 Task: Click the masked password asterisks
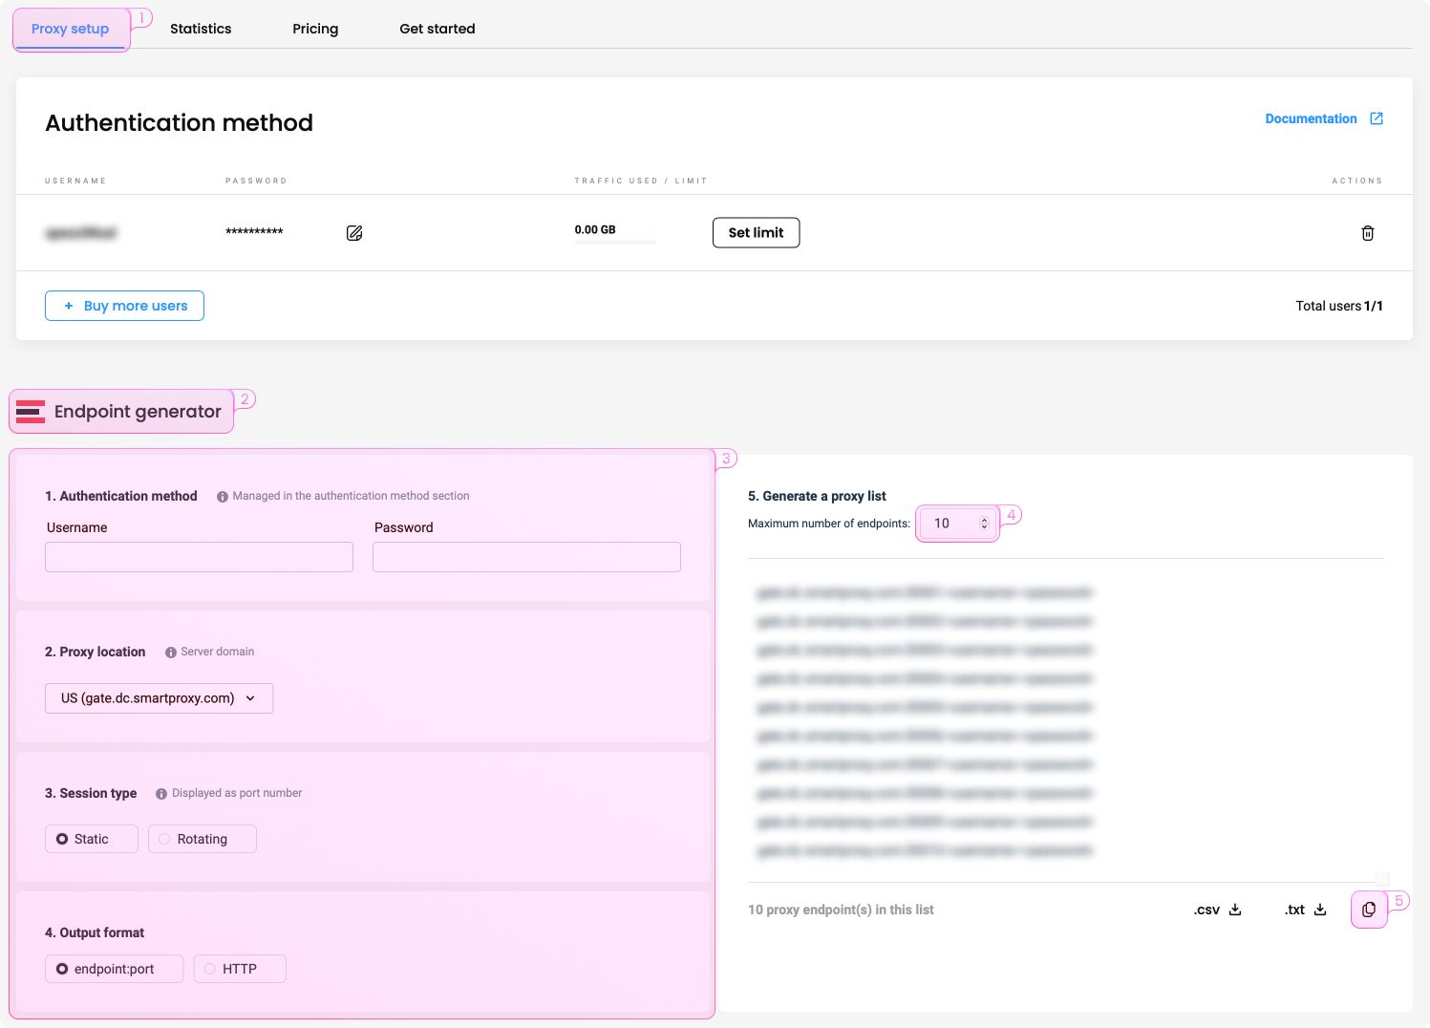[254, 232]
